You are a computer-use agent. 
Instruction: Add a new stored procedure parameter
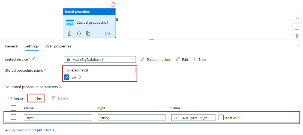[36, 98]
